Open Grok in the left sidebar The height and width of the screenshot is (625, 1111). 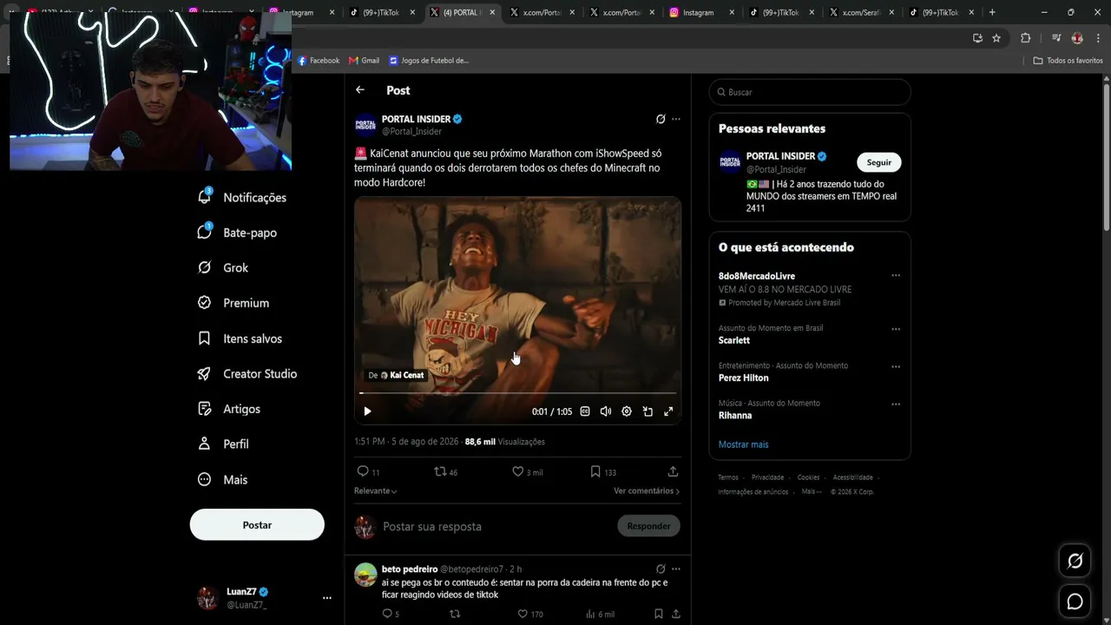click(223, 268)
